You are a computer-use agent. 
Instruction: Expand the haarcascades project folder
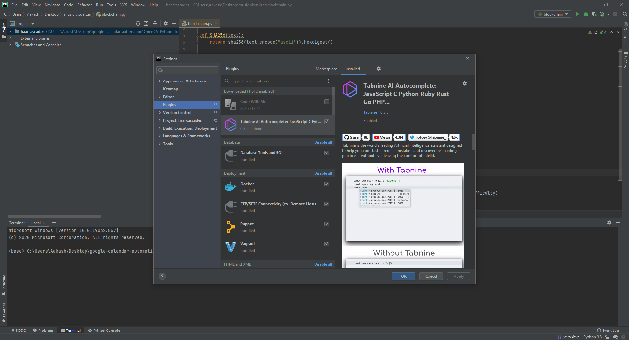coord(10,31)
